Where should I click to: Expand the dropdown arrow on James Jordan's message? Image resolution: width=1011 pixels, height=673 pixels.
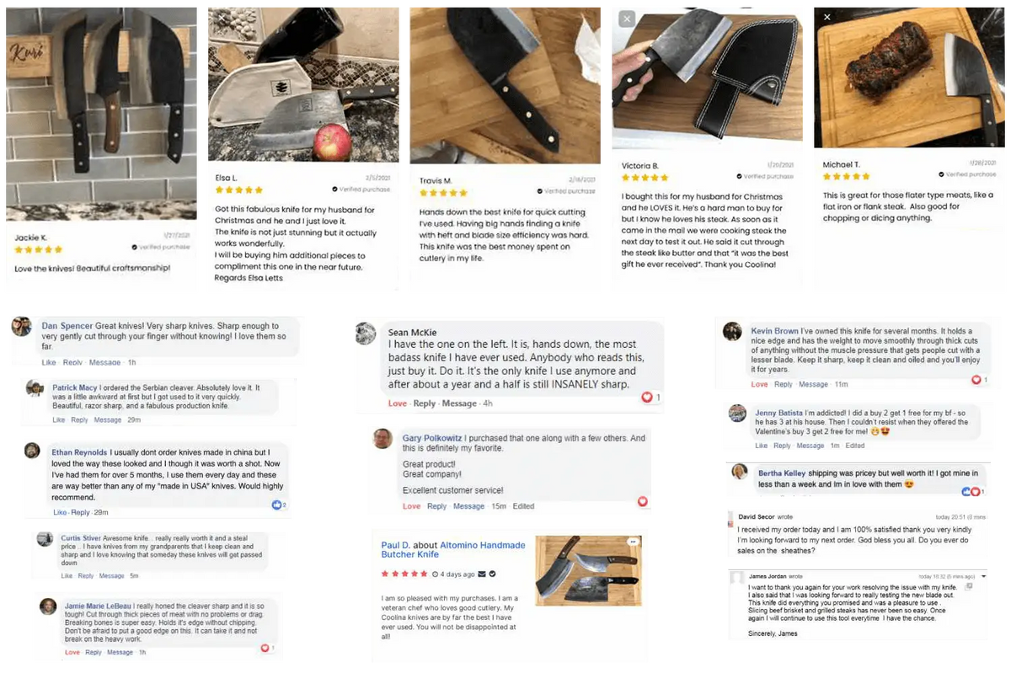tap(984, 576)
